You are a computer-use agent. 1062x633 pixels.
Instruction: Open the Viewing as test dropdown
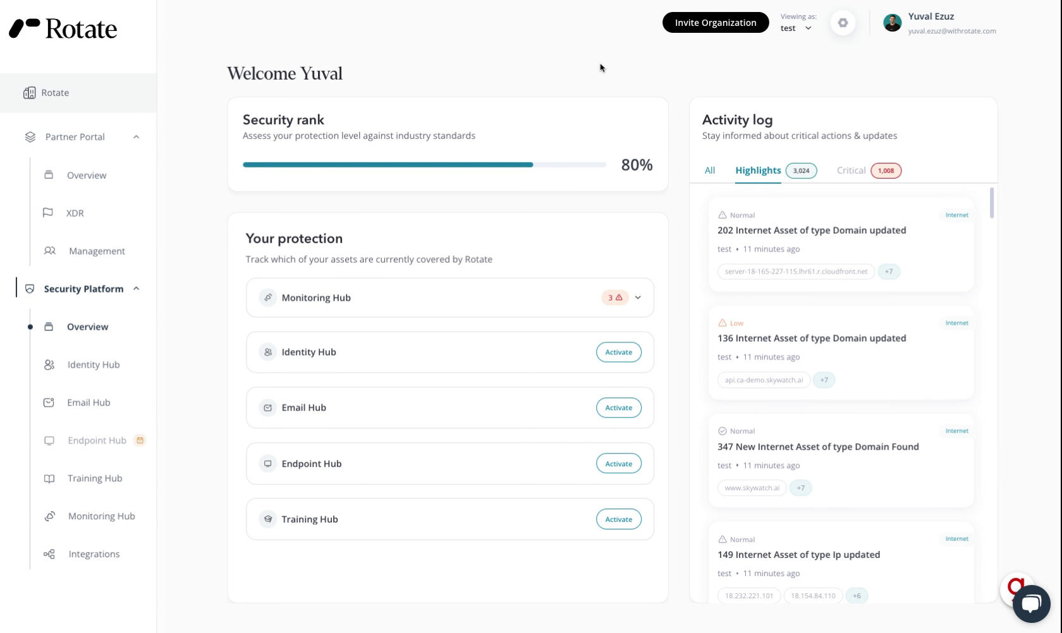796,28
